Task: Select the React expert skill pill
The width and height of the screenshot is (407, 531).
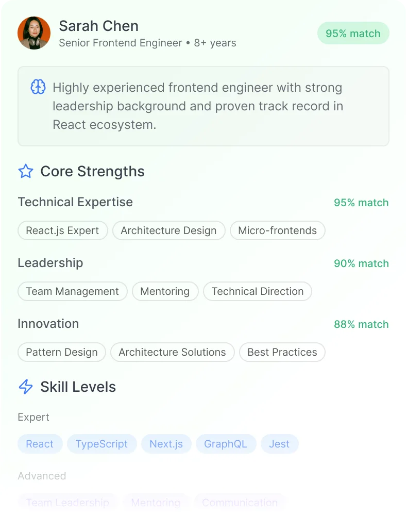Action: point(40,444)
